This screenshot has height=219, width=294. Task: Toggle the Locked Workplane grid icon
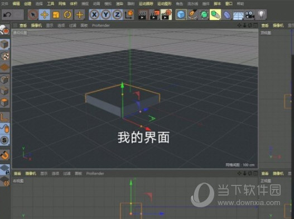click(4, 169)
